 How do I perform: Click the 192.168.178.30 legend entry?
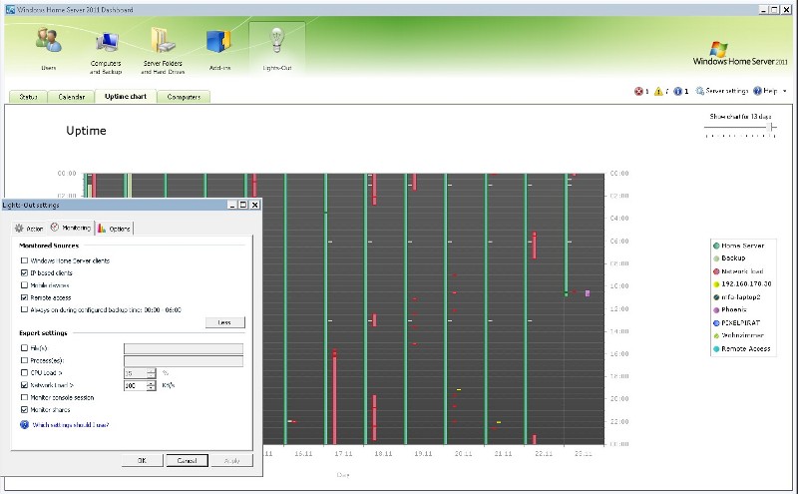pos(742,284)
